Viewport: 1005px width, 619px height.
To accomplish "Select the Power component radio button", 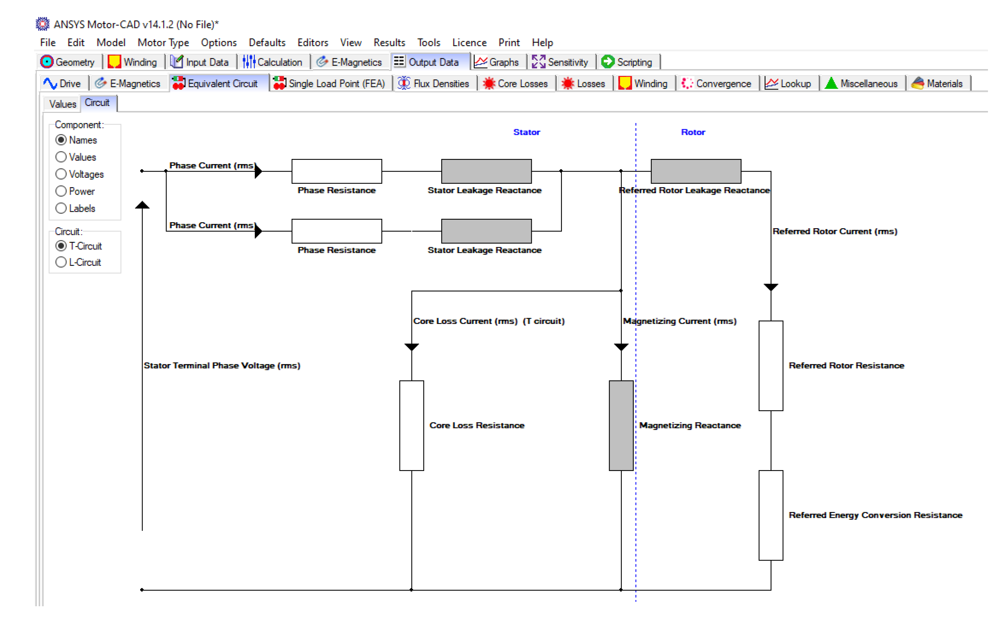I will point(61,191).
